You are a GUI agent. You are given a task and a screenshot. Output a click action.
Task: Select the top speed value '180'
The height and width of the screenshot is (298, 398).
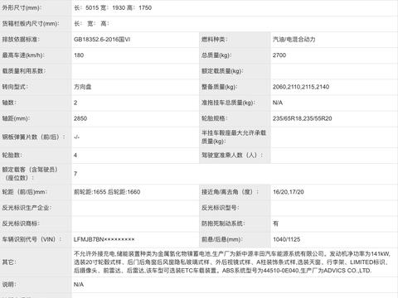[79, 55]
